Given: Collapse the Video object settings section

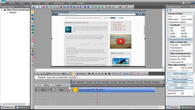Looking at the screenshot, I should pos(167,65).
